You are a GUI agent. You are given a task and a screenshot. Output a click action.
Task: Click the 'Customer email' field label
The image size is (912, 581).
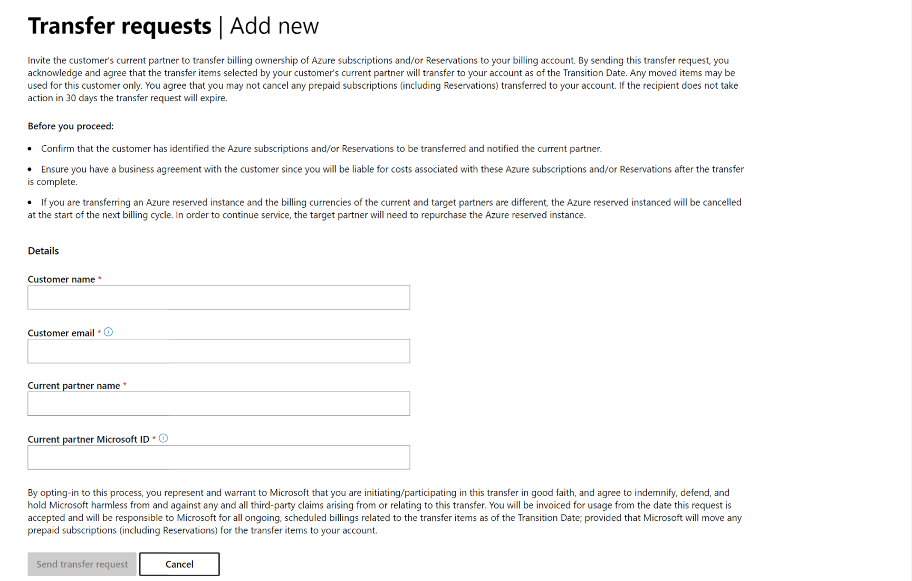pyautogui.click(x=61, y=333)
